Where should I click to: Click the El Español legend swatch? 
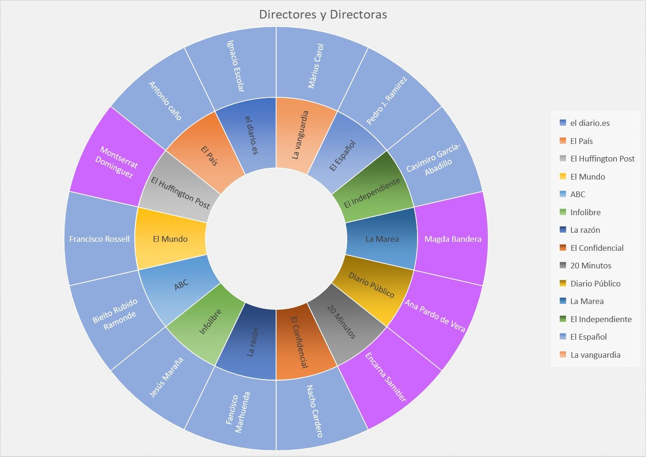(563, 337)
